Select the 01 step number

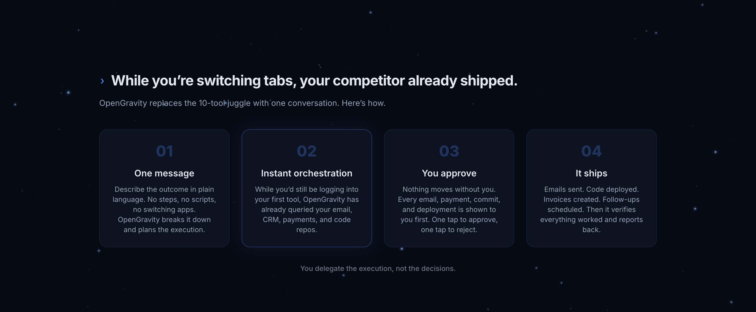point(164,151)
